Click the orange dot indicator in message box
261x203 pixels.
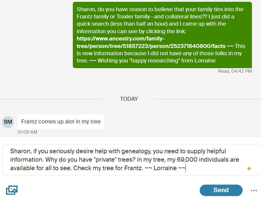249,169
